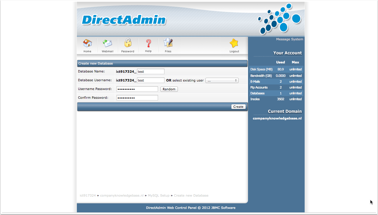Click the DirectAdmin logo

[x=124, y=20]
